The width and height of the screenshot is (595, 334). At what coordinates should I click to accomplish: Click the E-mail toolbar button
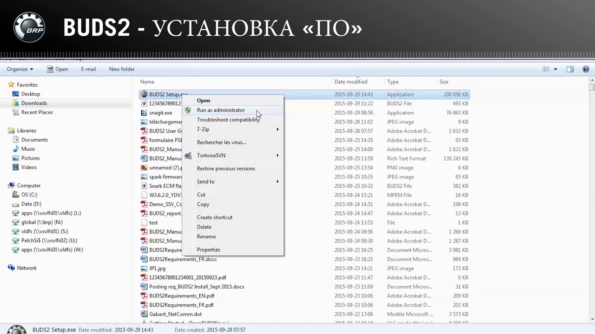pyautogui.click(x=88, y=69)
